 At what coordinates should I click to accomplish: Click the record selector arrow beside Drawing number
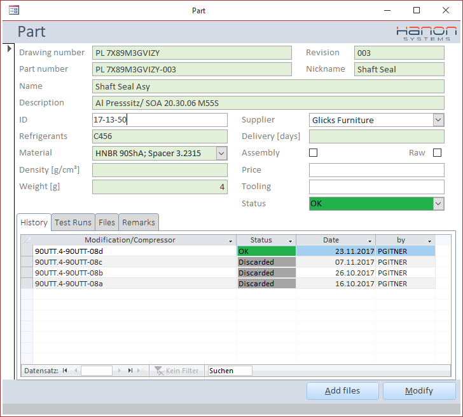click(9, 48)
